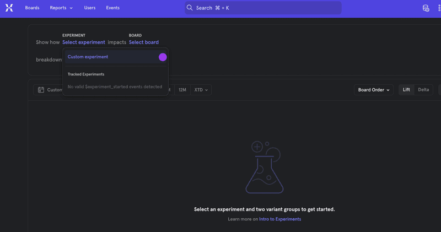
Task: Click the flask experiment illustration
Action: (x=265, y=168)
